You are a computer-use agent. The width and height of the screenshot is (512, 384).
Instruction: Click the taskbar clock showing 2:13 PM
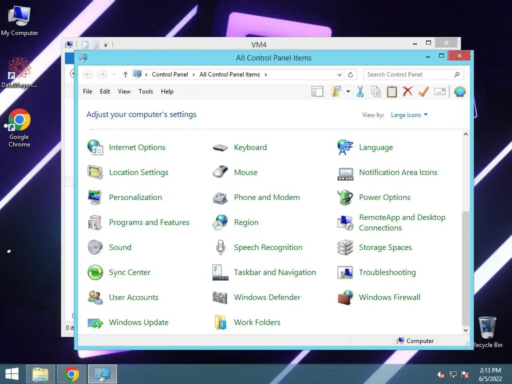pyautogui.click(x=490, y=374)
